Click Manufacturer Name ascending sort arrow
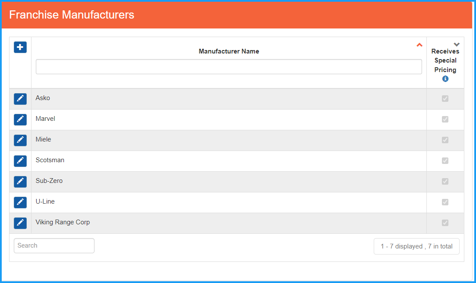476x283 pixels. pyautogui.click(x=419, y=45)
